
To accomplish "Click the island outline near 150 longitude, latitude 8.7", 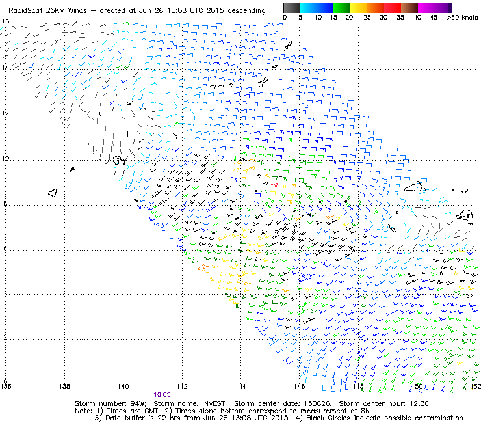I will click(x=415, y=186).
